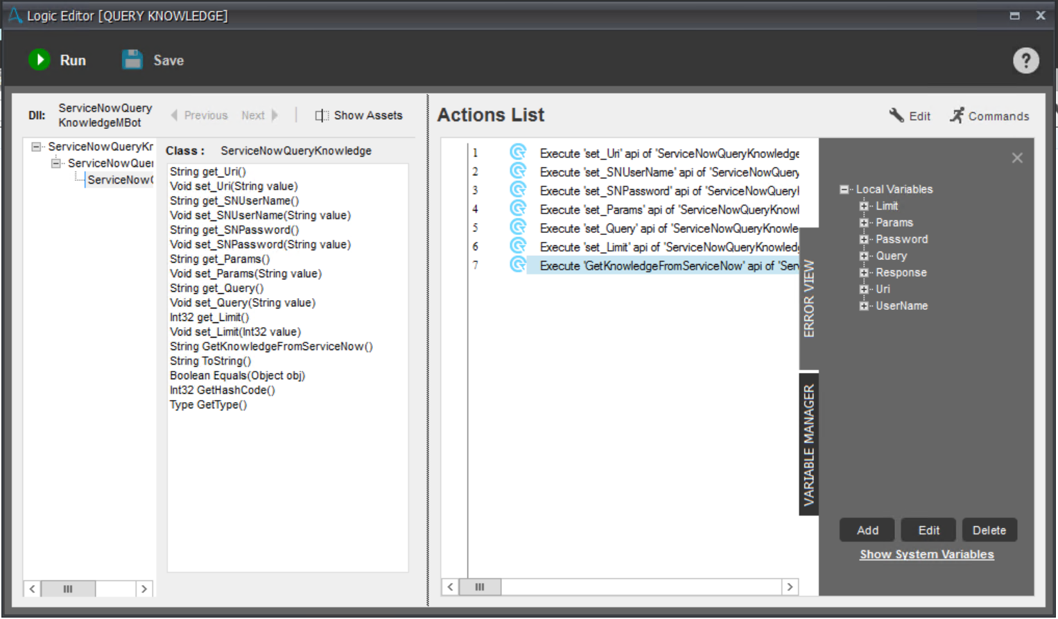1058x619 pixels.
Task: Expand the Response variable node
Action: pyautogui.click(x=864, y=272)
